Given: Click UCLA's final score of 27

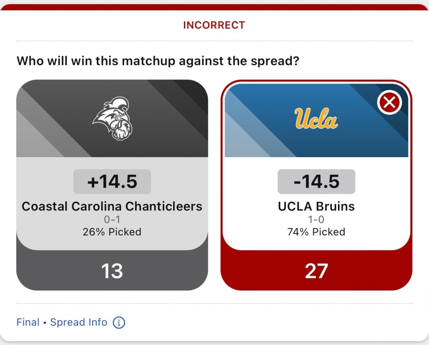Looking at the screenshot, I should [x=316, y=271].
